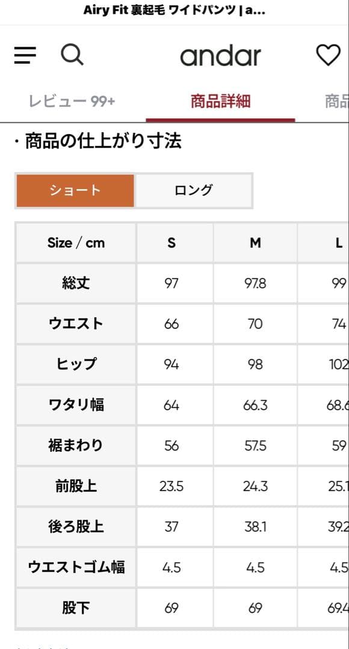Click the ウエスト row label

coord(75,324)
